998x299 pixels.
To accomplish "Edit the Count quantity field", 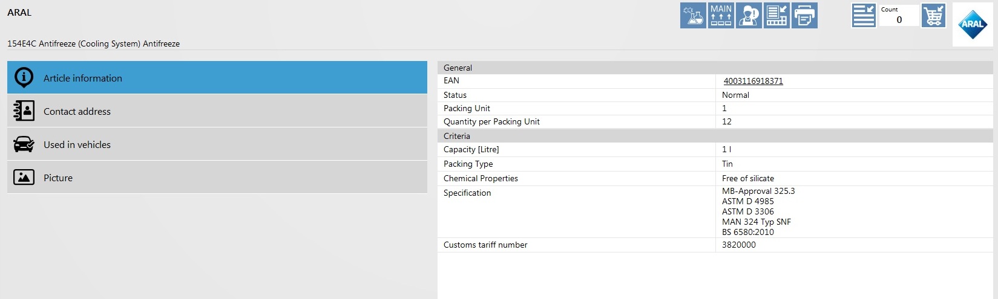I will pyautogui.click(x=899, y=19).
